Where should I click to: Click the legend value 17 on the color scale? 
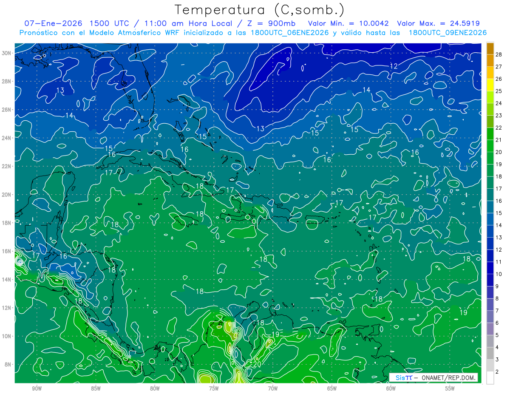[x=499, y=189]
